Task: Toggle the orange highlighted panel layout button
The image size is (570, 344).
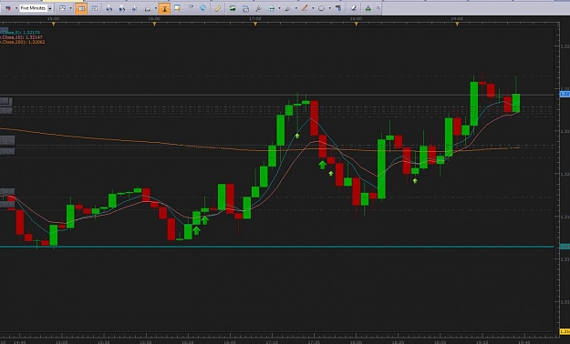Action: 81,8
